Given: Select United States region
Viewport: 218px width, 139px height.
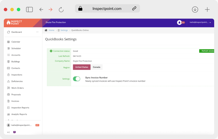Looking at the screenshot, I should tap(82, 67).
